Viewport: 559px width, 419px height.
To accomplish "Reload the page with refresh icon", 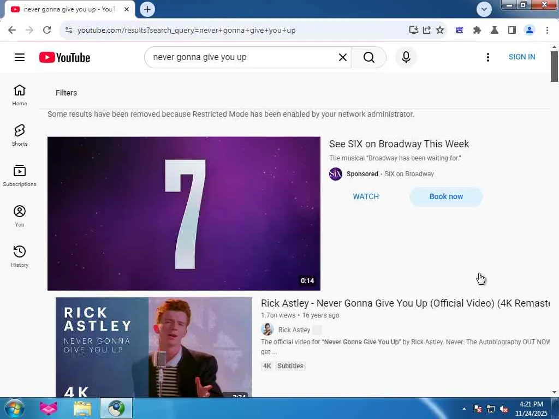I will point(47,30).
